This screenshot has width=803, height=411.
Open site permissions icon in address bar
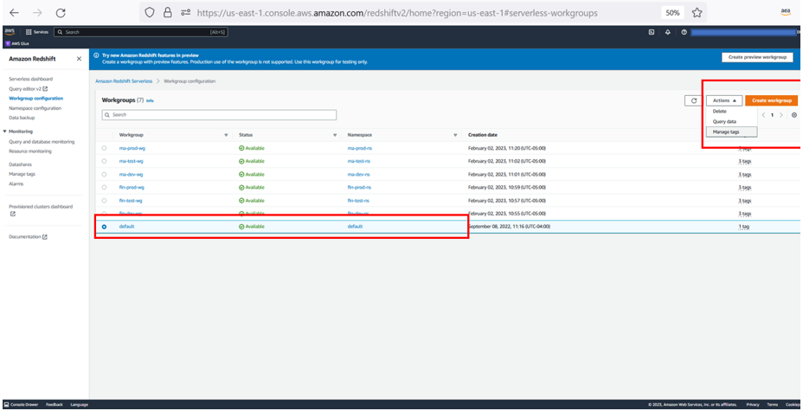click(x=185, y=13)
